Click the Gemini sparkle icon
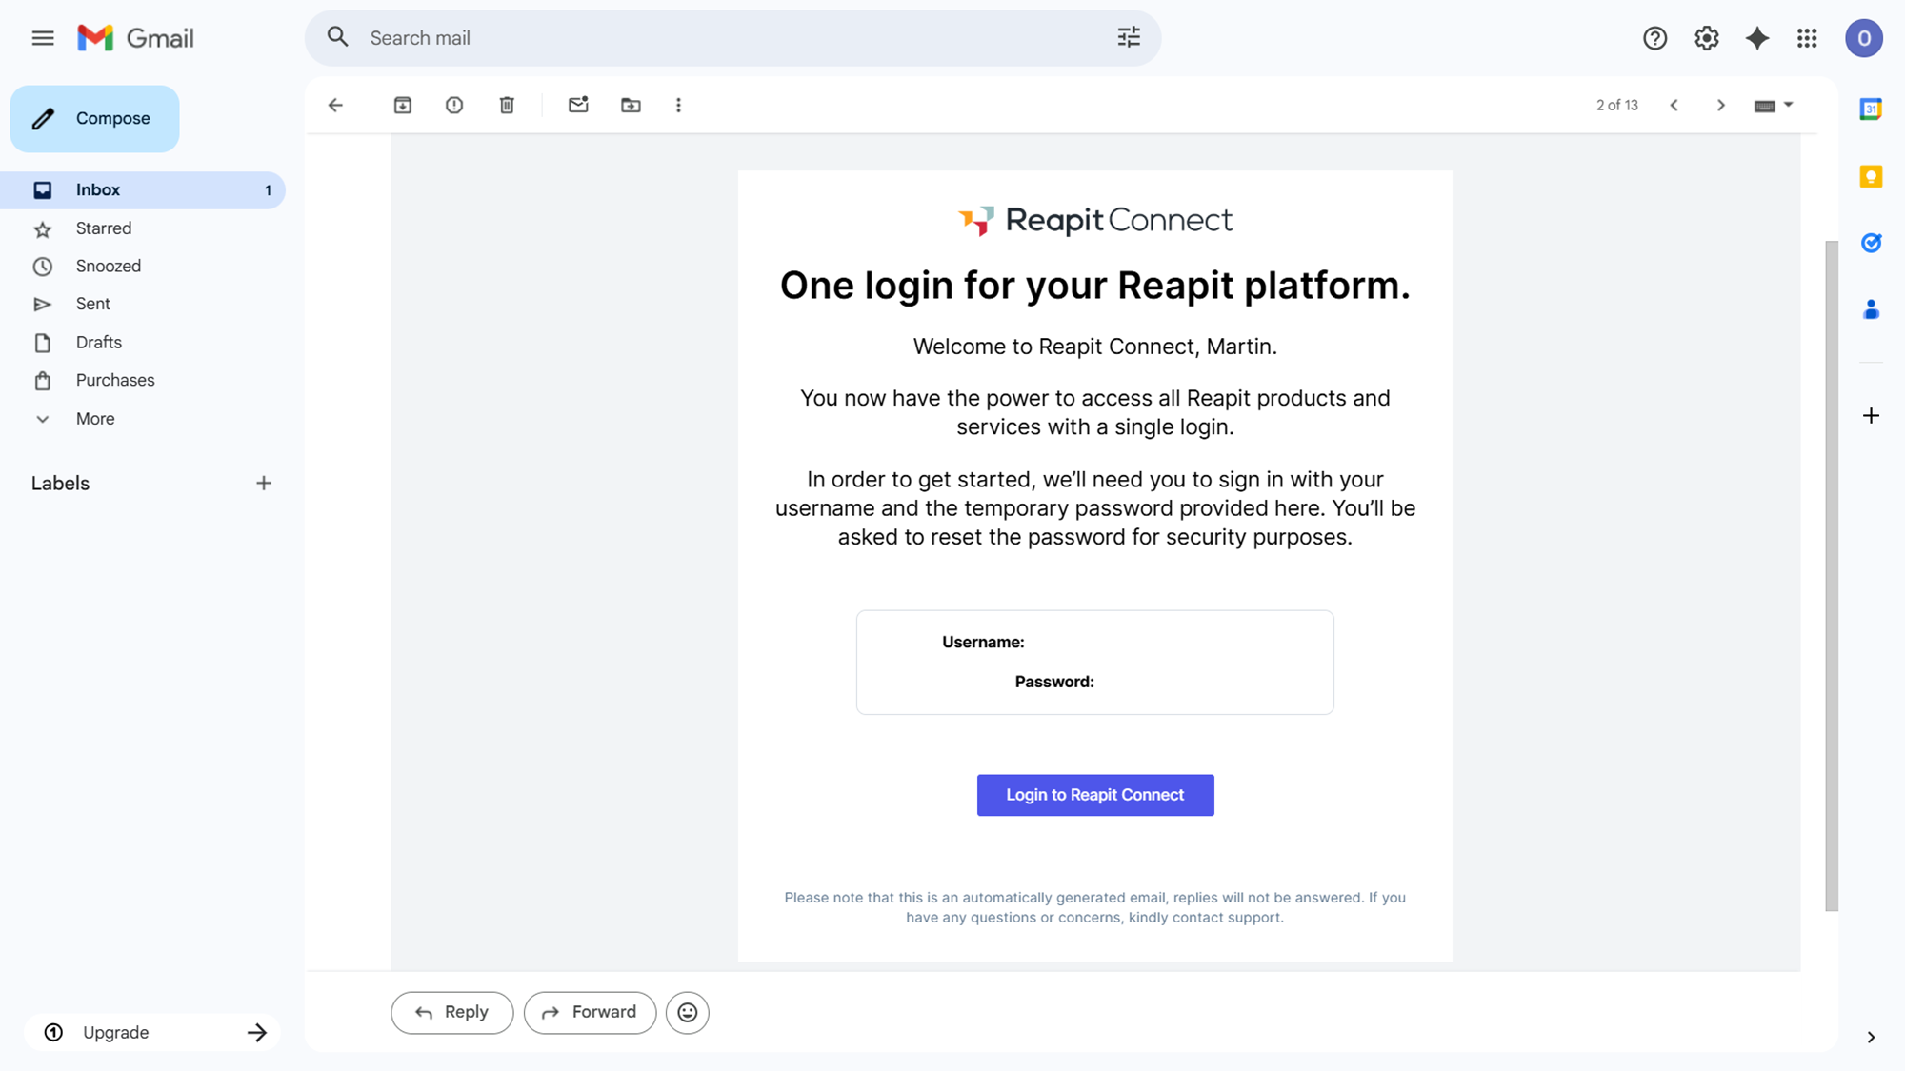Viewport: 1905px width, 1071px height. tap(1756, 38)
